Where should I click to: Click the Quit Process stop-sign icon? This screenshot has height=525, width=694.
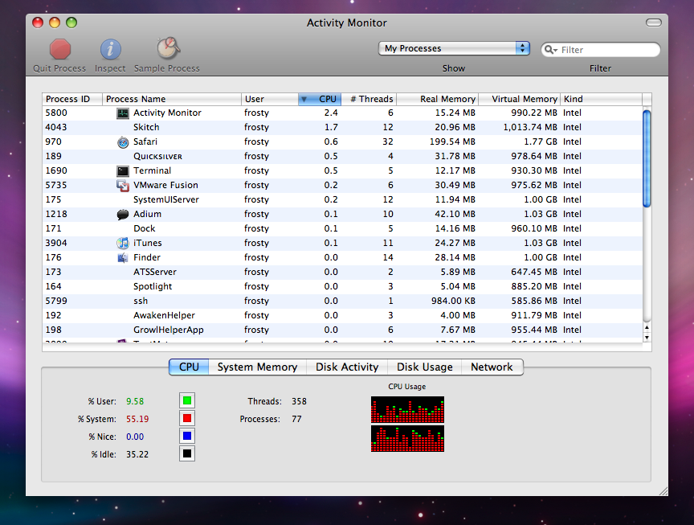pos(60,49)
